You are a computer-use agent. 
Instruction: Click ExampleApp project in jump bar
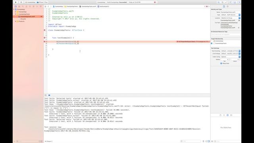tap(58, 6)
